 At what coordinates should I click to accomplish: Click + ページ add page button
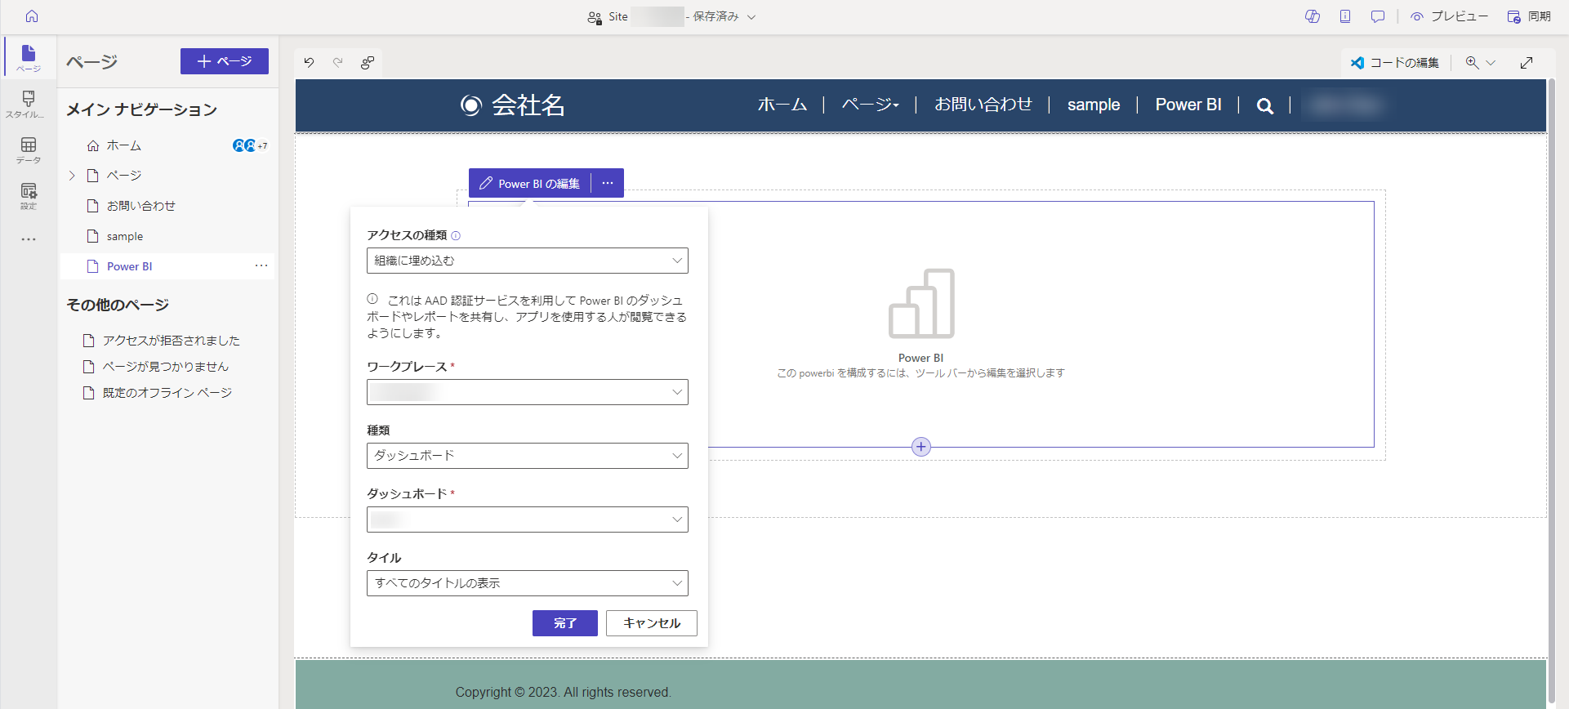225,61
